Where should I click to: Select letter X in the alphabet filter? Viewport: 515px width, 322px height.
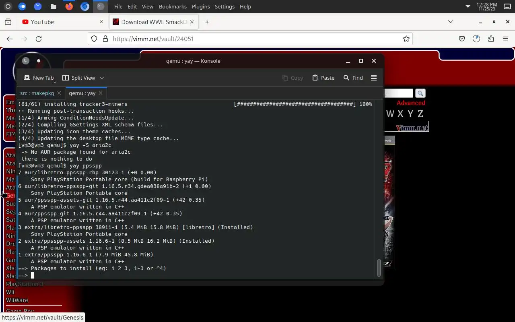[x=400, y=114]
